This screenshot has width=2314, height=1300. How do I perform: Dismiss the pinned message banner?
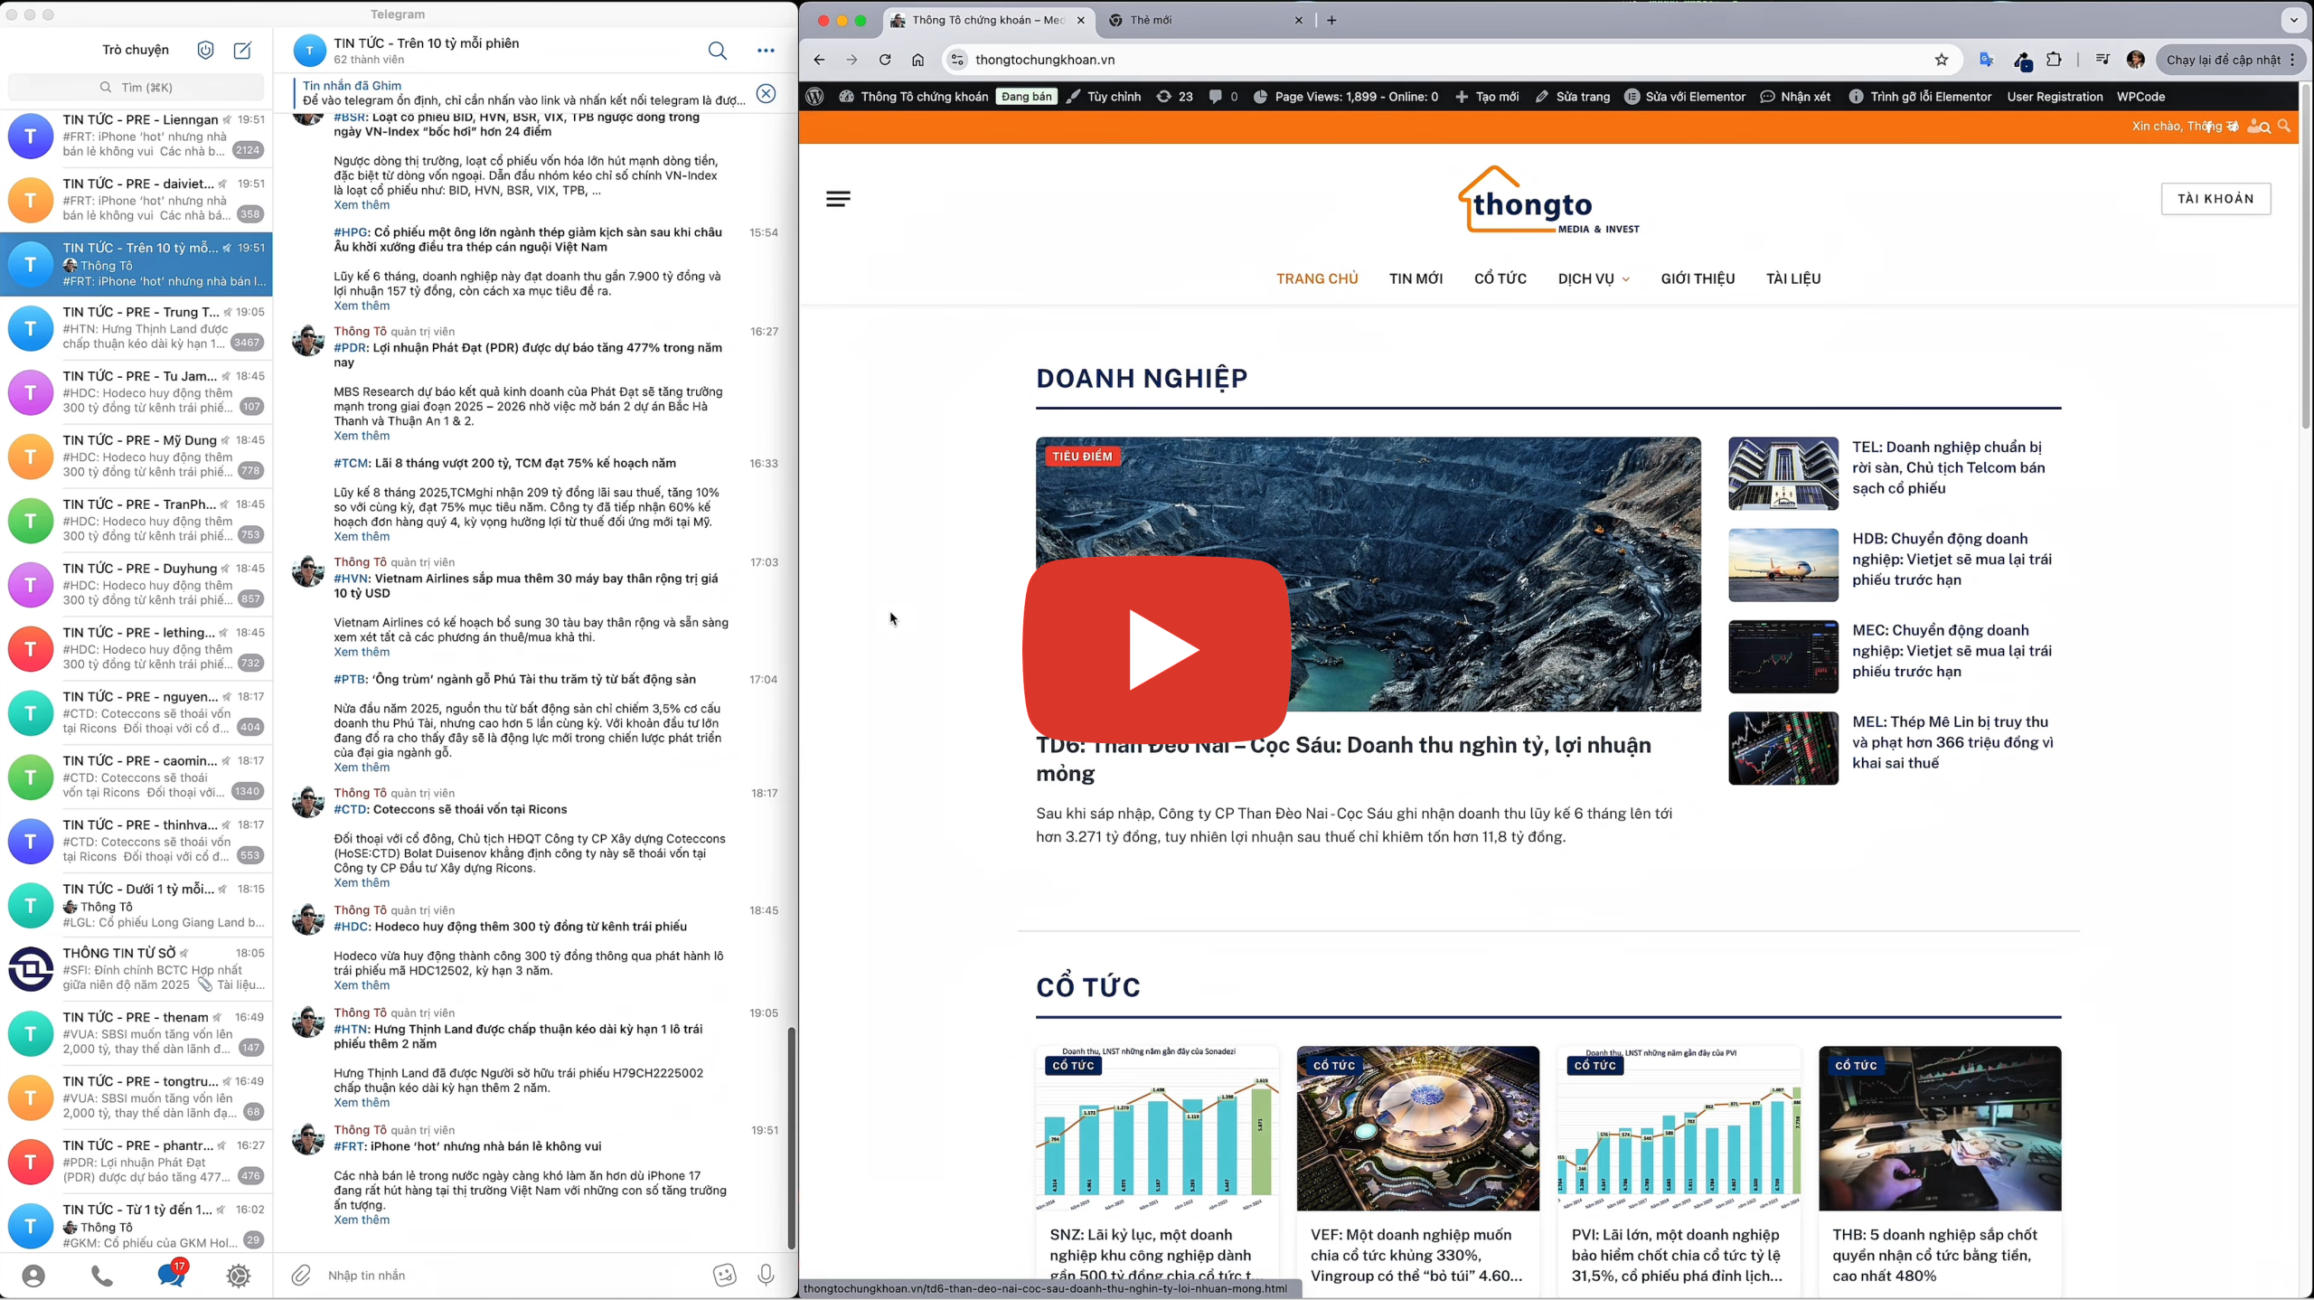tap(766, 93)
